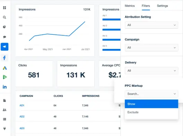Click the PPC Markup dropdown chevron
183x136 pixels.
pos(175,94)
